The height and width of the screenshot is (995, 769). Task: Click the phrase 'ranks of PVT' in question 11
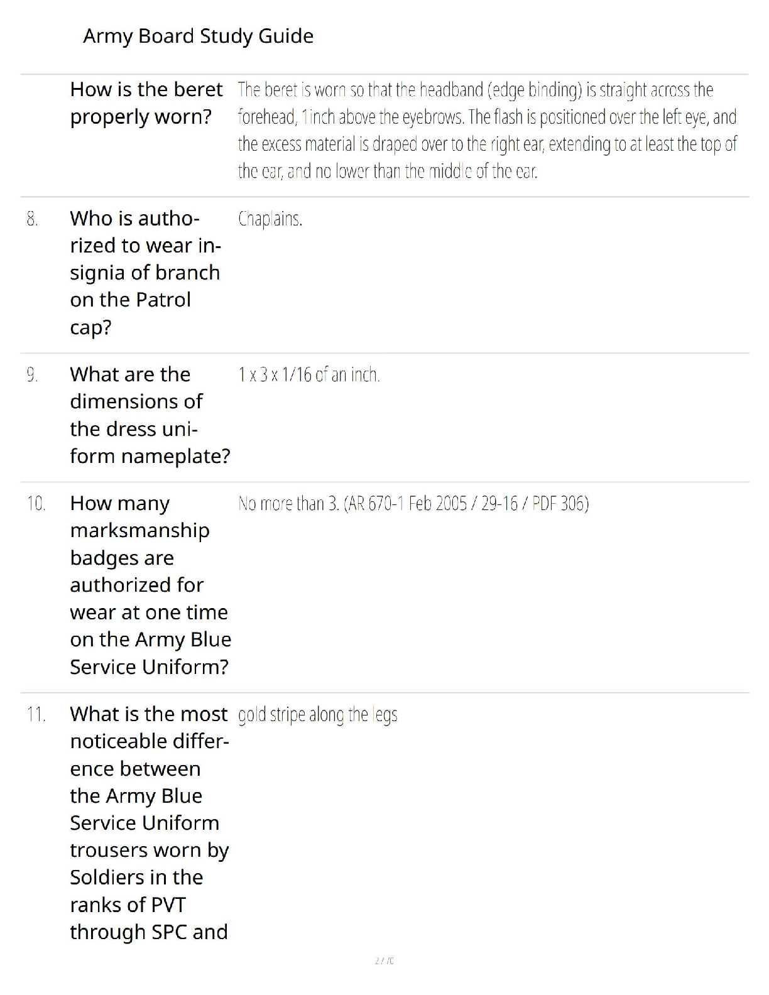[x=128, y=905]
